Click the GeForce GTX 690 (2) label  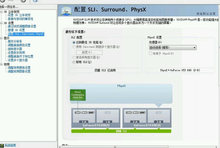tap(147, 125)
